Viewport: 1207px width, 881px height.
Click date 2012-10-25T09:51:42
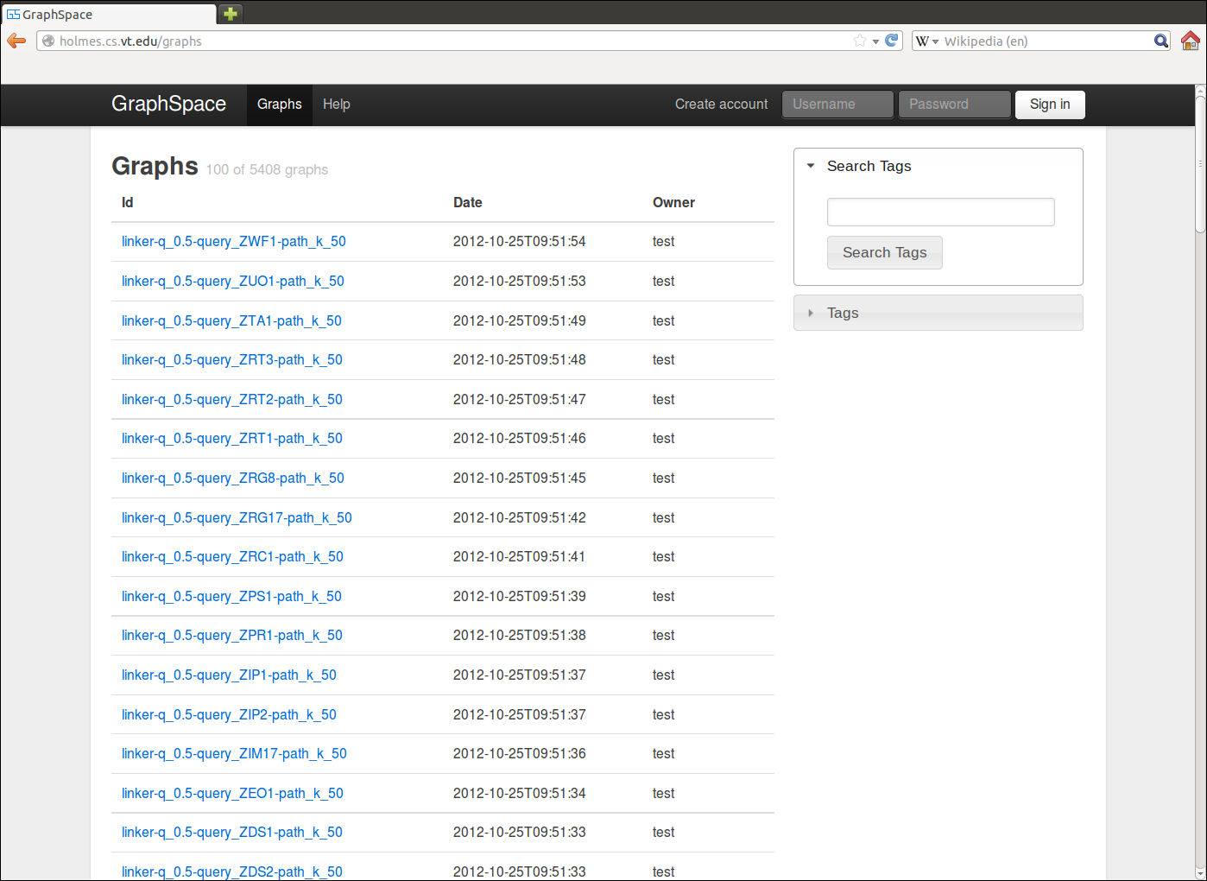coord(519,518)
